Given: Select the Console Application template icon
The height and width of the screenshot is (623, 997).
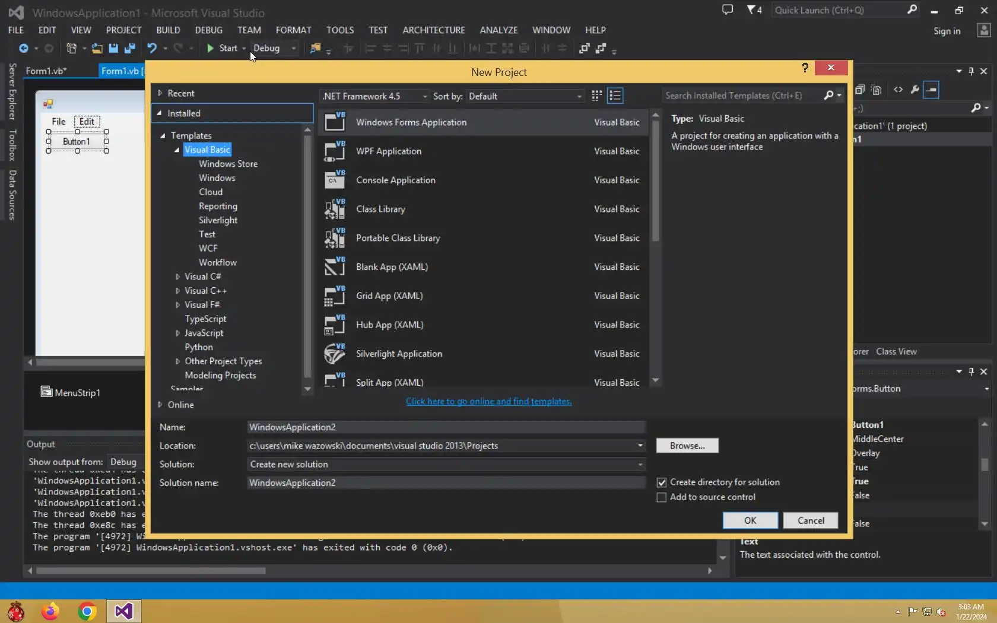Looking at the screenshot, I should pos(335,180).
